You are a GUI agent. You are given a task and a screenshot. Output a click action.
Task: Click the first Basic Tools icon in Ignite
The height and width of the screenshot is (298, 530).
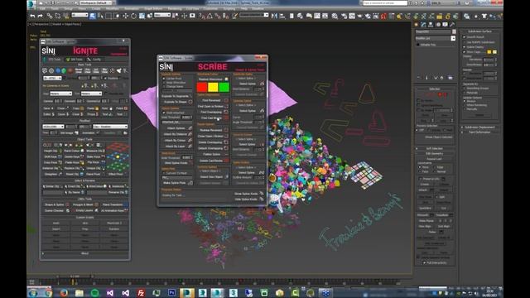45,70
